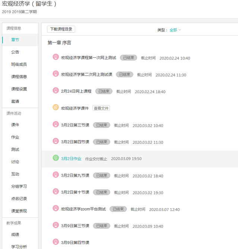Open the 3月2日作业 assignment link
Image resolution: width=238 pixels, height=249 pixels.
71,158
